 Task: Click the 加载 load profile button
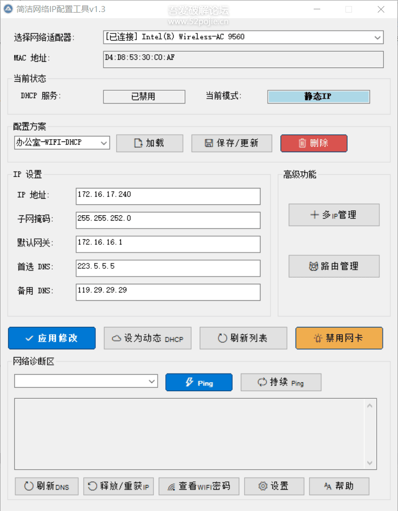[149, 143]
